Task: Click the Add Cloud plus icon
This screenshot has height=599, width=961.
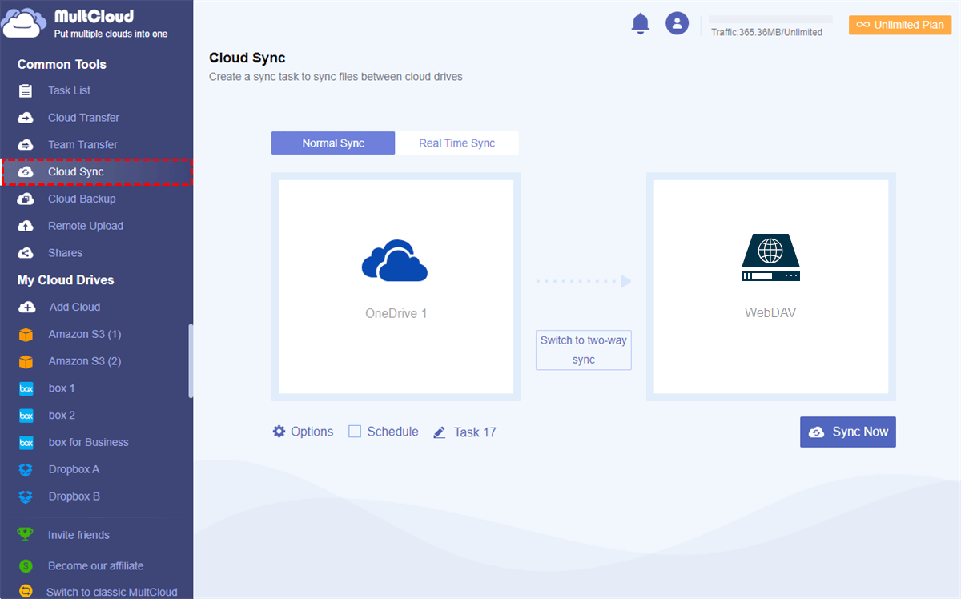Action: 26,308
